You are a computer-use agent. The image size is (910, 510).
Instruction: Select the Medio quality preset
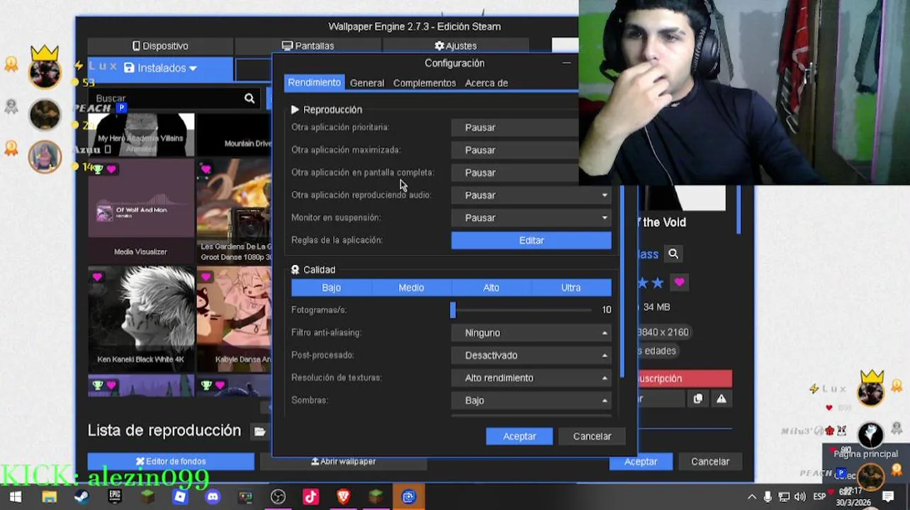click(411, 288)
